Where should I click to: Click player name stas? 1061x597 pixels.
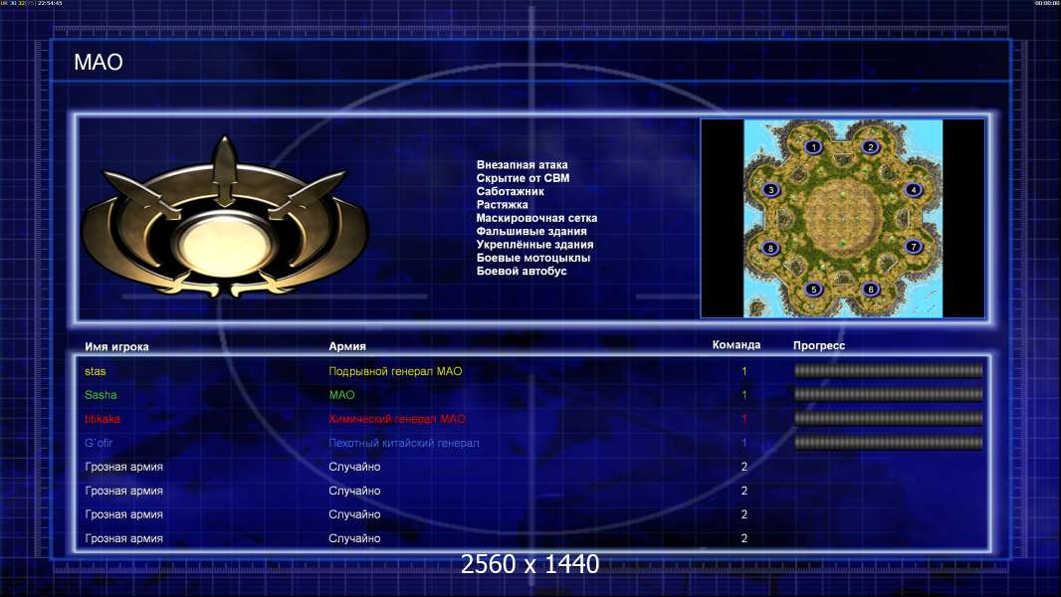(96, 371)
